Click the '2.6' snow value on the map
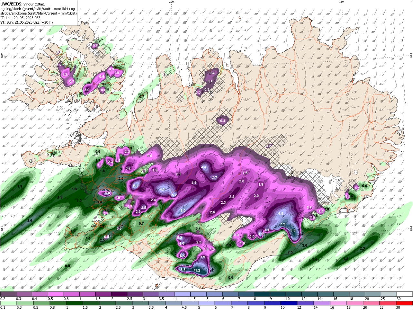This screenshot has width=413, height=310. click(x=212, y=212)
